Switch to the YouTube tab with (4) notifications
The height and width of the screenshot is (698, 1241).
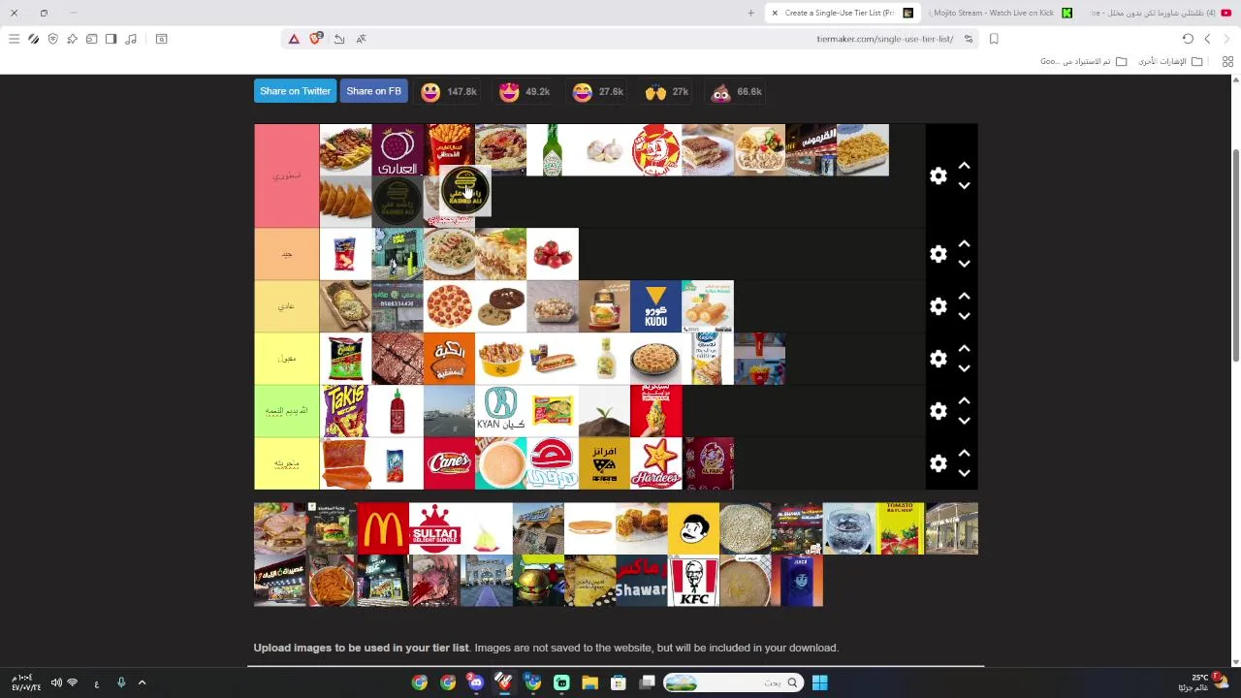pos(1159,13)
